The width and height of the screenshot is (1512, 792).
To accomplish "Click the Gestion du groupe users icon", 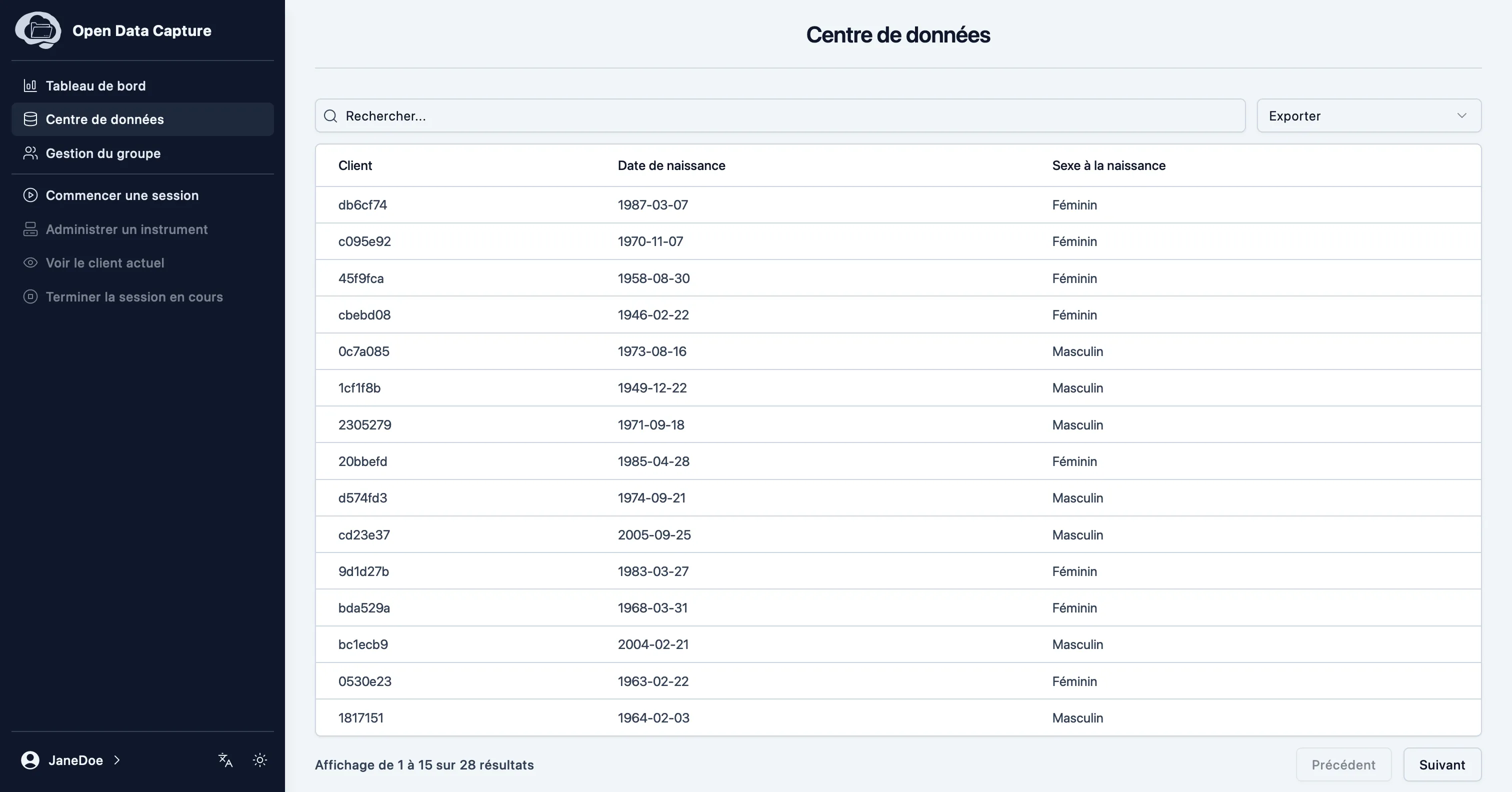I will click(30, 153).
